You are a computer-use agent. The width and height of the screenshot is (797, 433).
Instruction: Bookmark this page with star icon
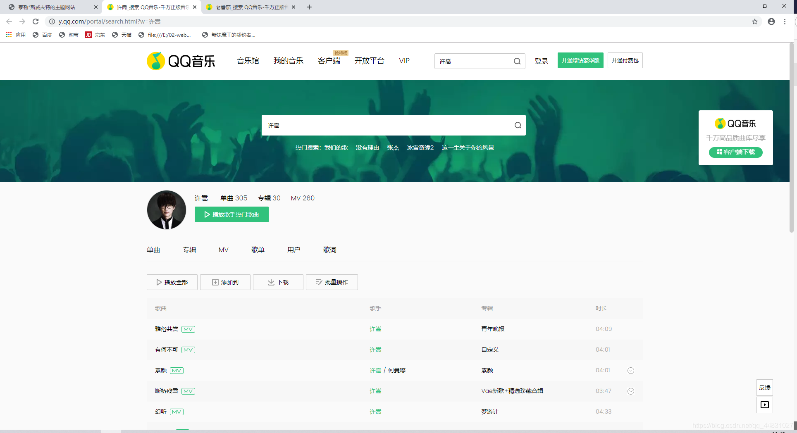pyautogui.click(x=755, y=21)
